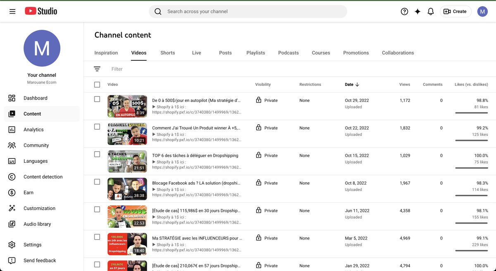
Task: Open visibility dropdown for De 0 à 500$/jour
Action: 267,100
